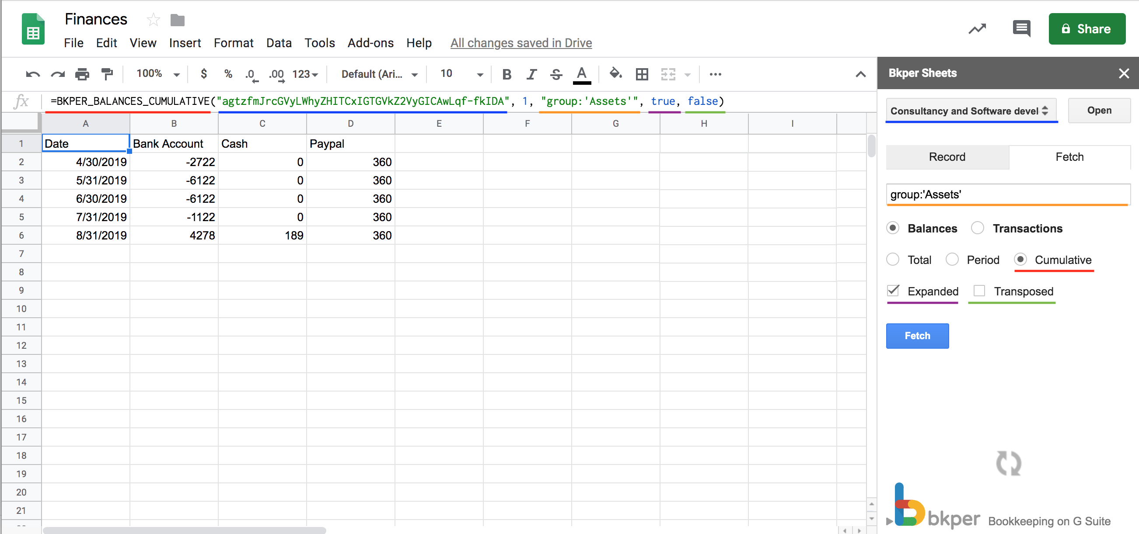Switch to the Record tab in Bkper
Screen dimensions: 1139x534
[947, 157]
